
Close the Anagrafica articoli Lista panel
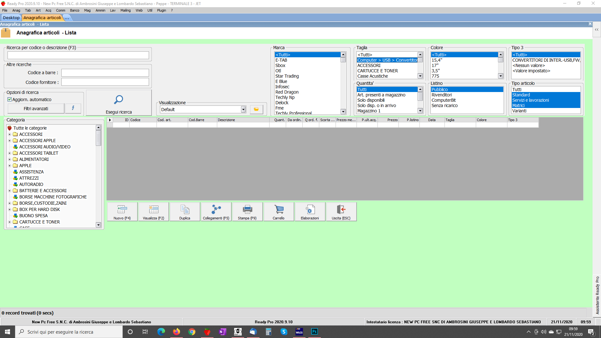click(590, 24)
